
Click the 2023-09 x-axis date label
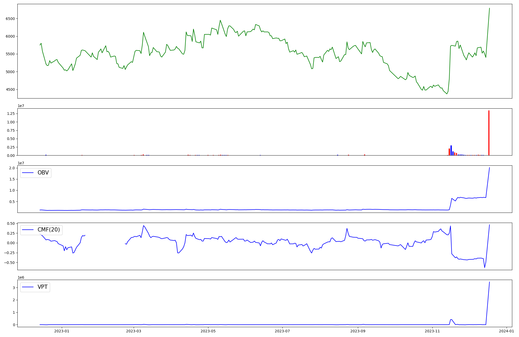pyautogui.click(x=358, y=331)
